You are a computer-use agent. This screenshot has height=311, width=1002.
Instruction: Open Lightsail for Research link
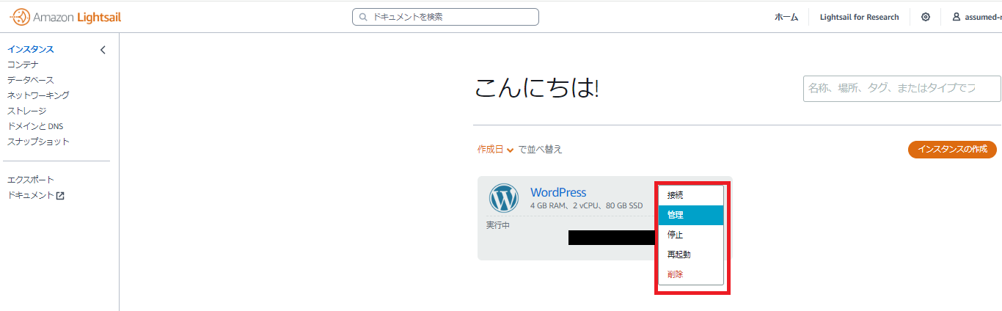859,17
